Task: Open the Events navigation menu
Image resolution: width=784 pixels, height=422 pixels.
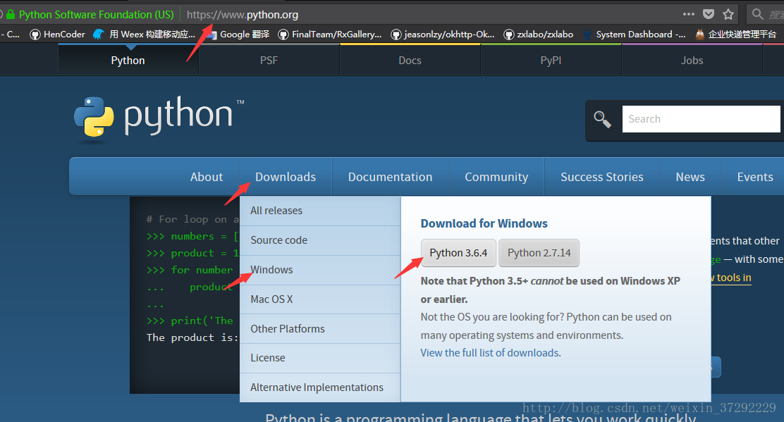Action: [755, 177]
